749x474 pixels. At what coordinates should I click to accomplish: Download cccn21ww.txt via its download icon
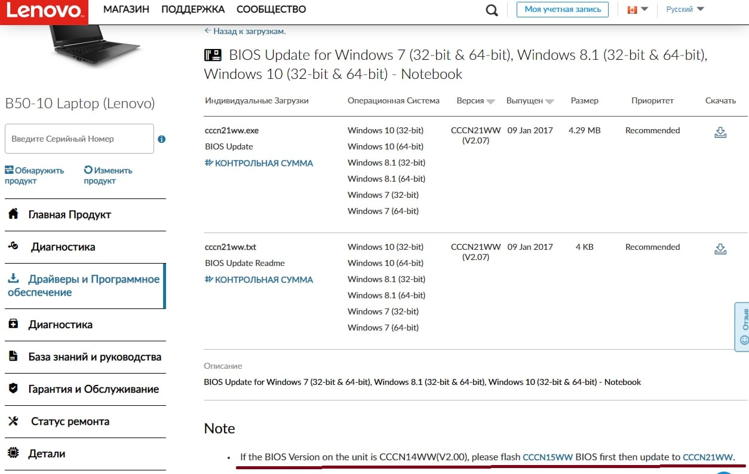(720, 249)
